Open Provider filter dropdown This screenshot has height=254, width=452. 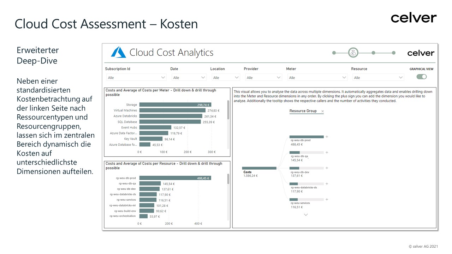pos(263,78)
